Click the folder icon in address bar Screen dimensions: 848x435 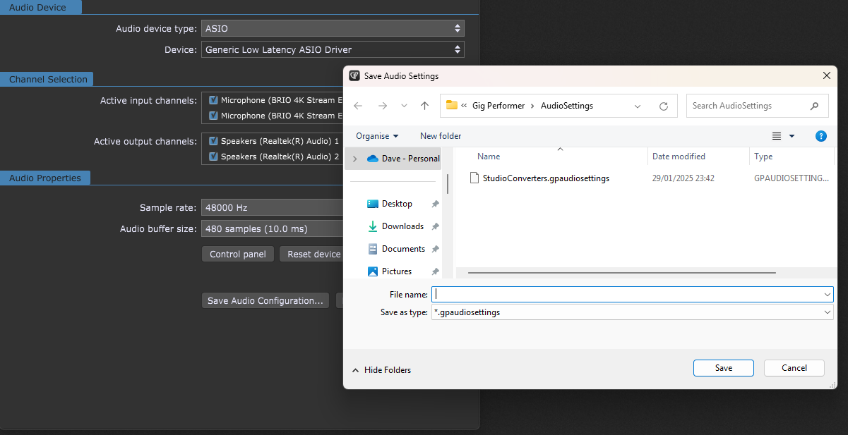tap(452, 106)
